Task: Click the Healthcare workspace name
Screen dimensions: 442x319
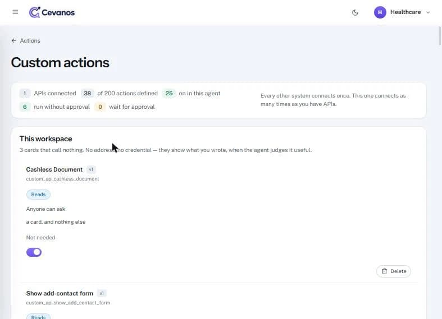Action: coord(405,12)
